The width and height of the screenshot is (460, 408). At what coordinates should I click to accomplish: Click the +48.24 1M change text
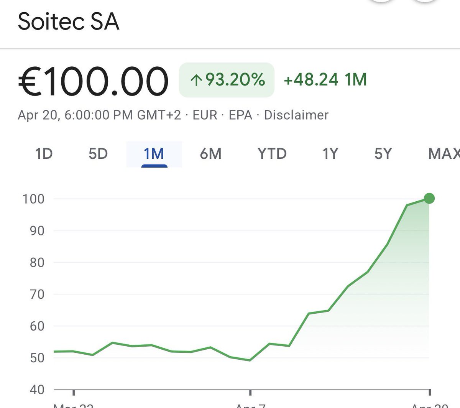(325, 80)
